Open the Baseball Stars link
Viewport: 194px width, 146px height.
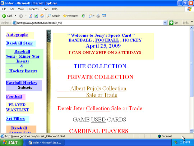(19, 43)
